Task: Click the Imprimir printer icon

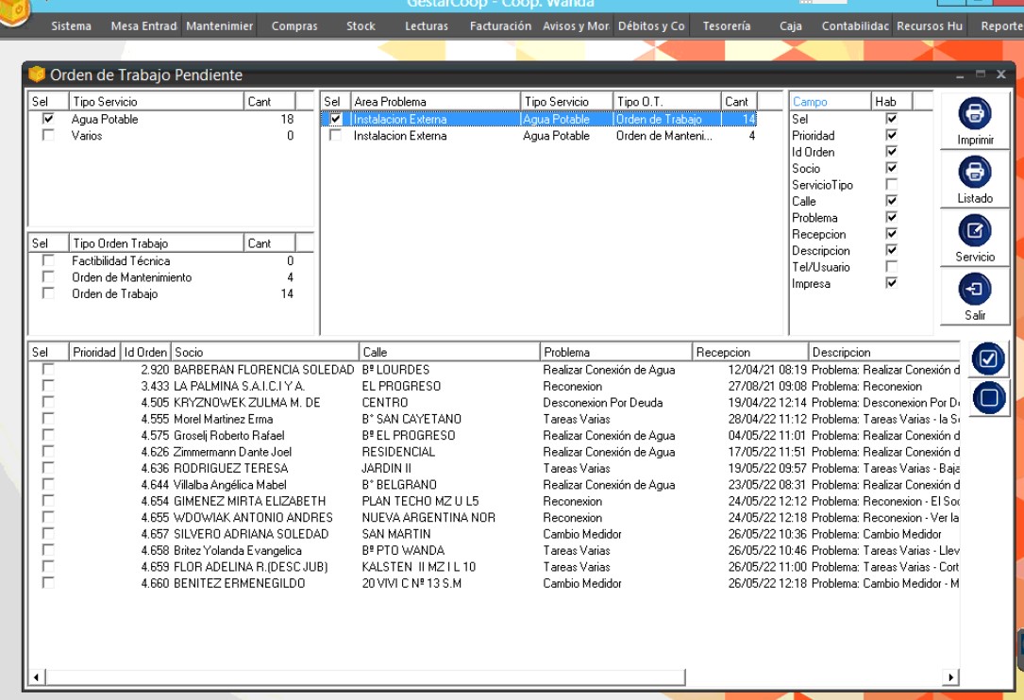Action: [974, 114]
